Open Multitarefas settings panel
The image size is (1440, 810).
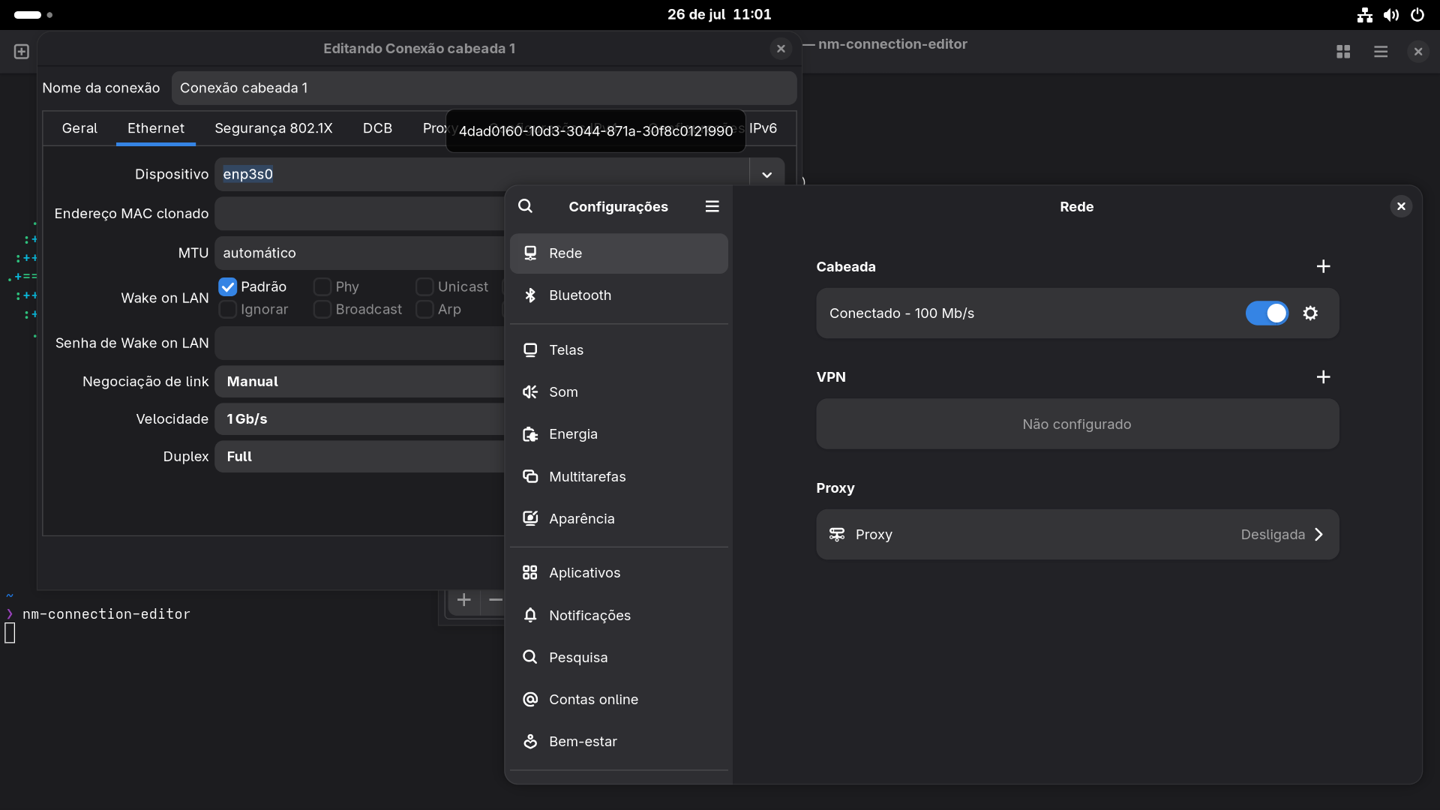619,477
